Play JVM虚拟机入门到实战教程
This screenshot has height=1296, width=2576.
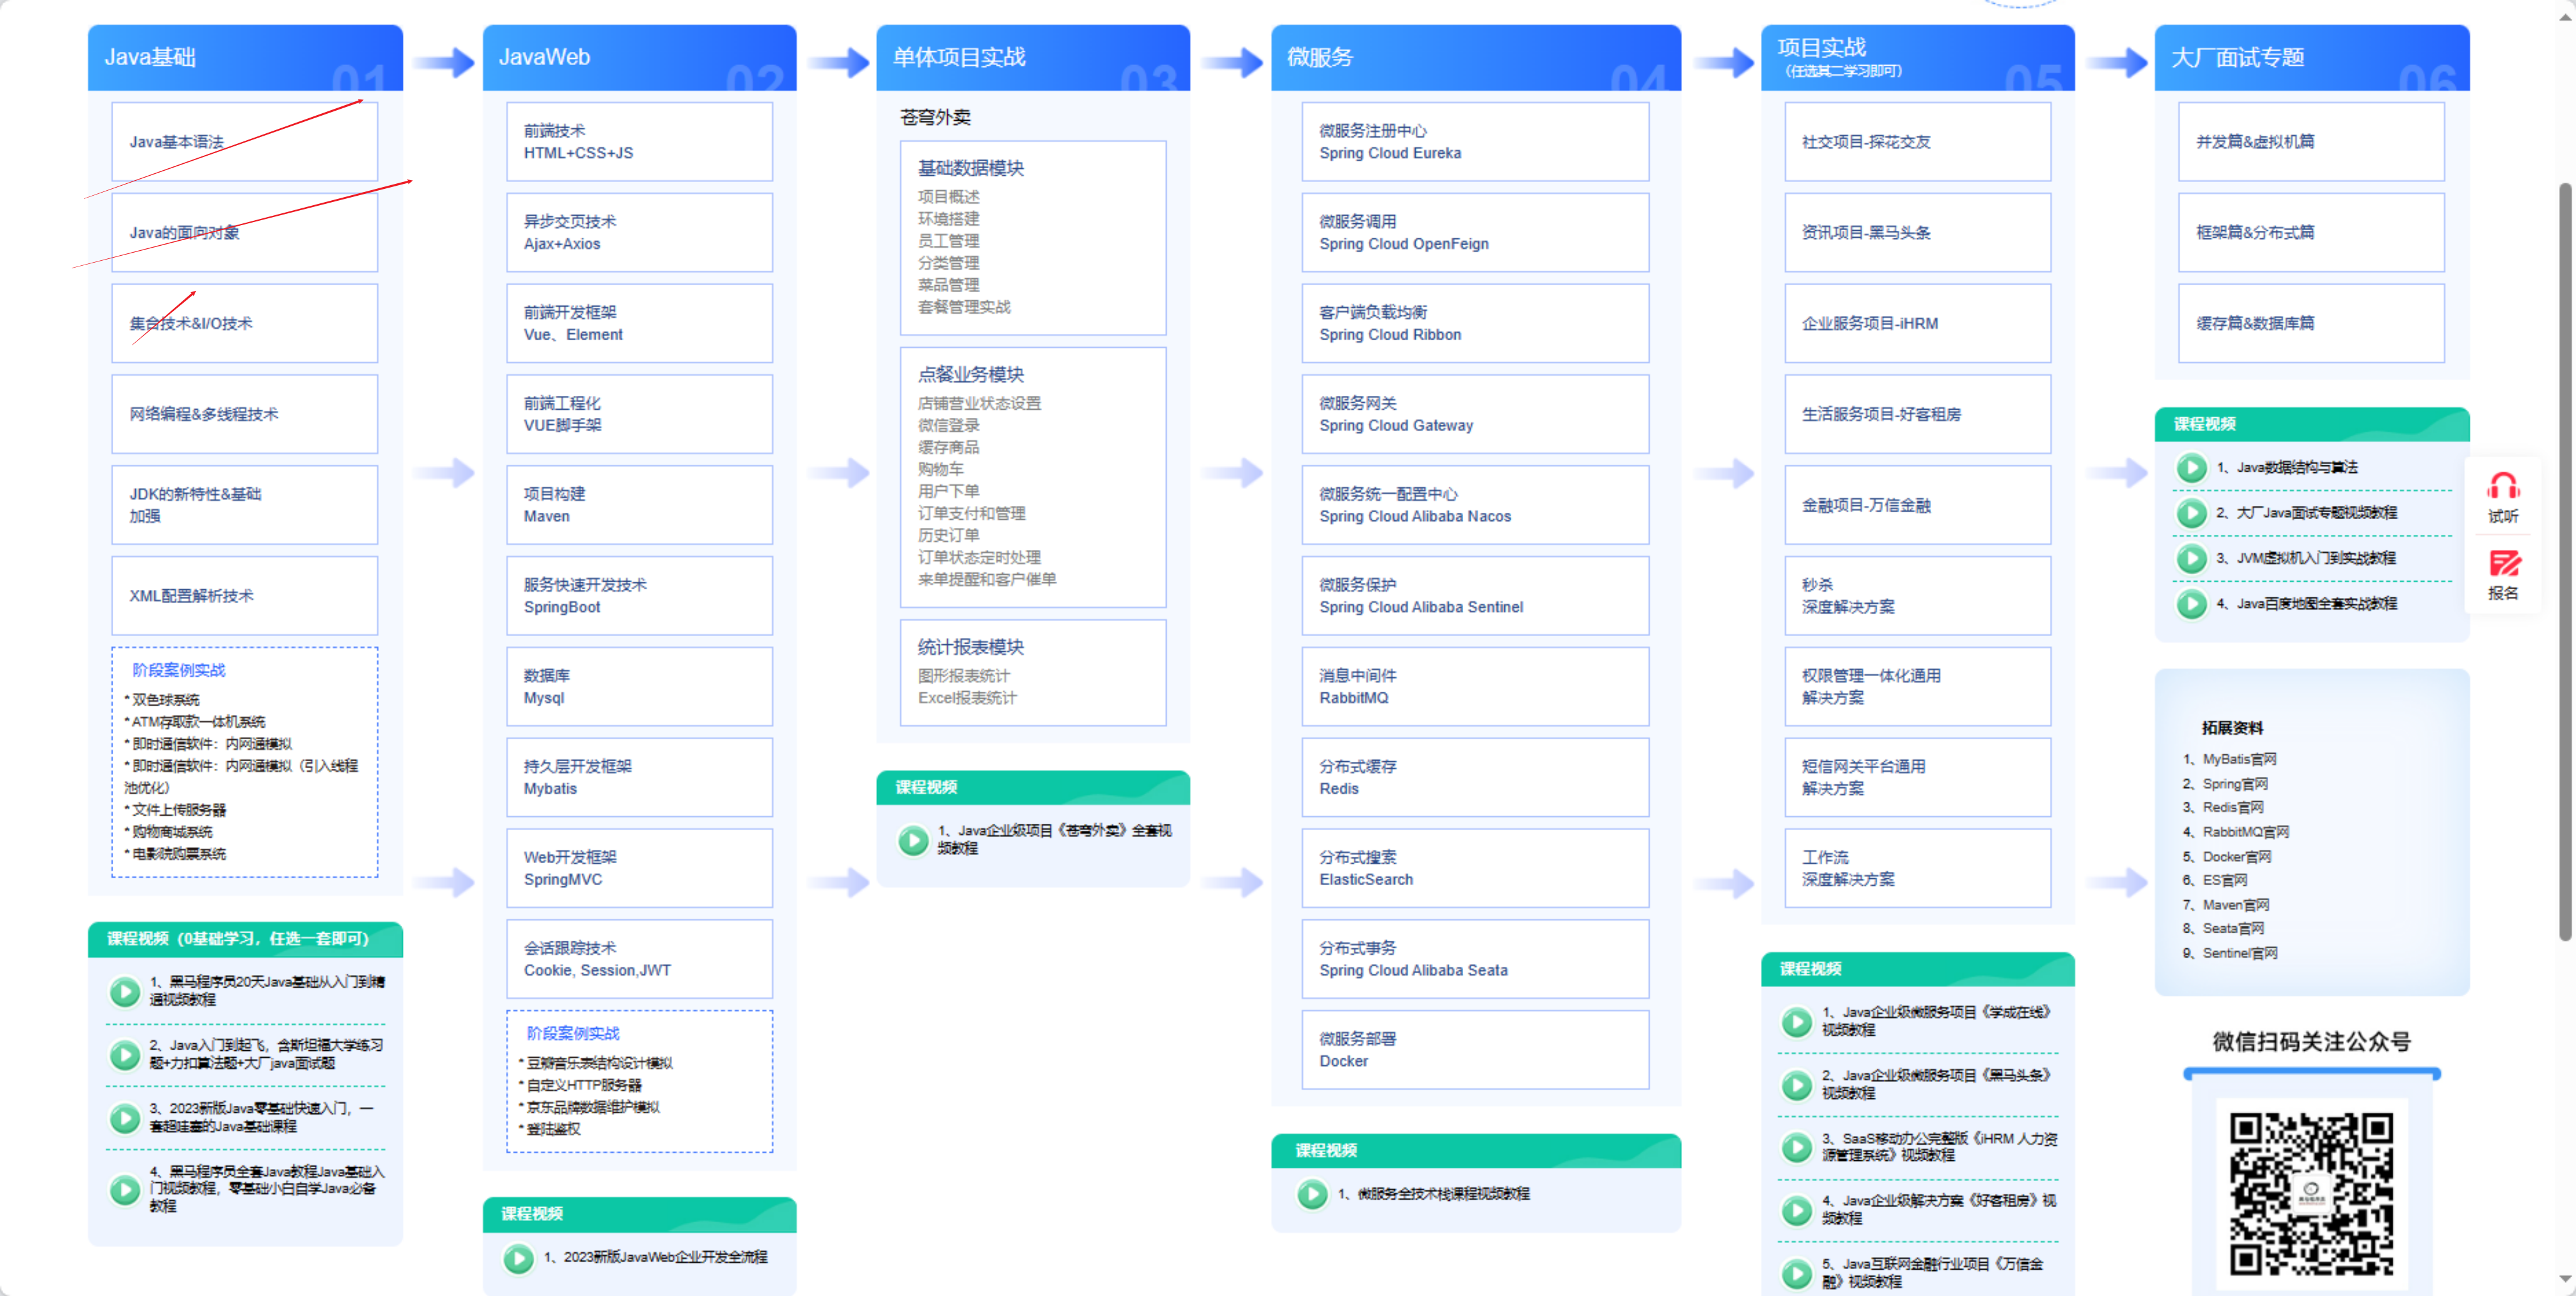tap(2191, 558)
